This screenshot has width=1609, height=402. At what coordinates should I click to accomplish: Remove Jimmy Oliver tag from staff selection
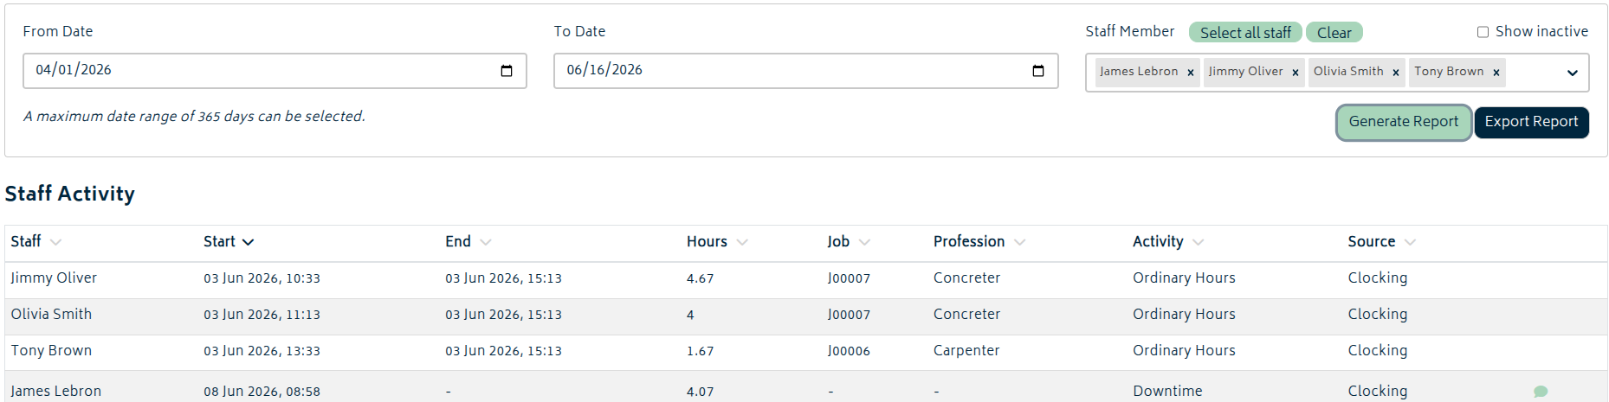(1296, 73)
